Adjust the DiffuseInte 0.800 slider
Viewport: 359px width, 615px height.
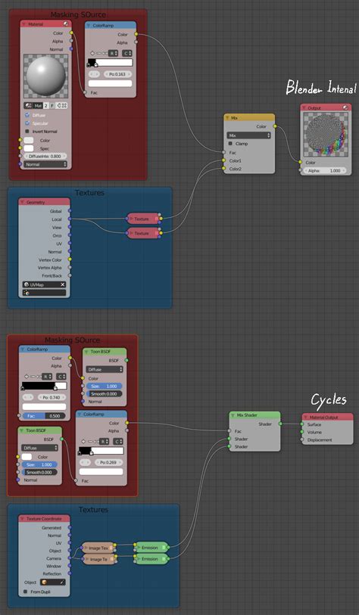(45, 156)
